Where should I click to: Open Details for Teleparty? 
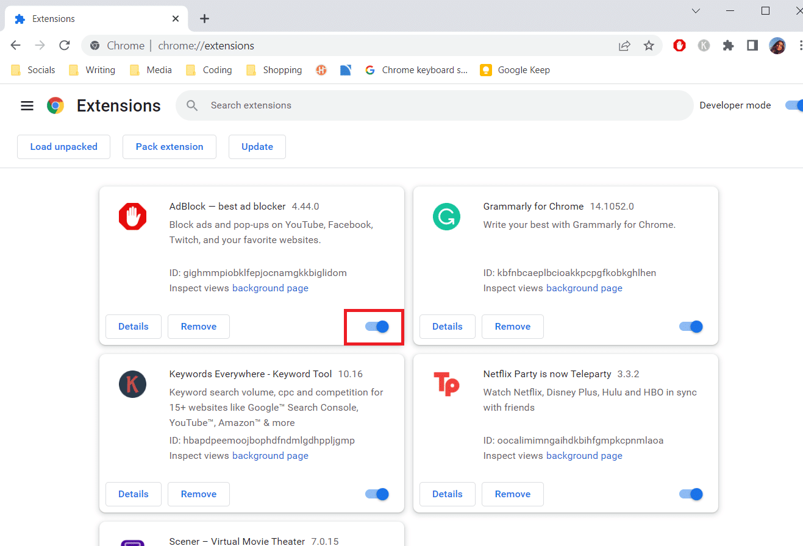coord(448,494)
